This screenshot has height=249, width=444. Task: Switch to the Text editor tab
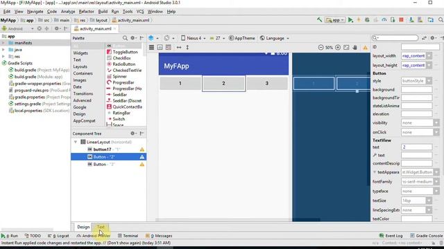click(101, 227)
